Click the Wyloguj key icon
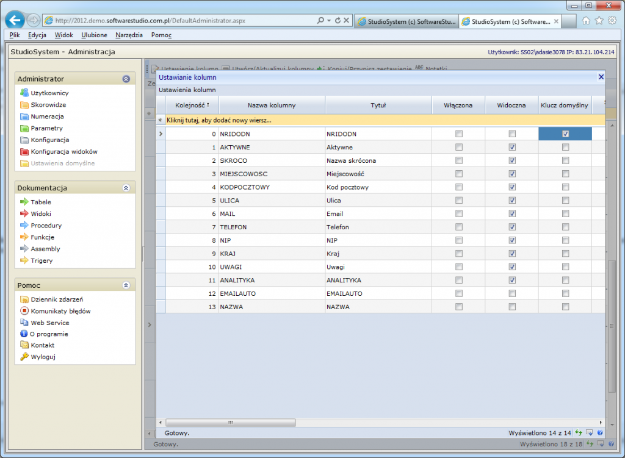 pos(24,357)
